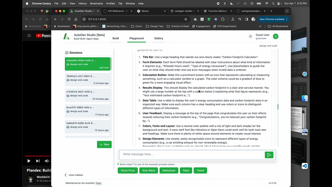Image resolution: width=332 pixels, height=187 pixels.
Task: Open Chrome's extensions puzzle icon
Action: pos(223,19)
